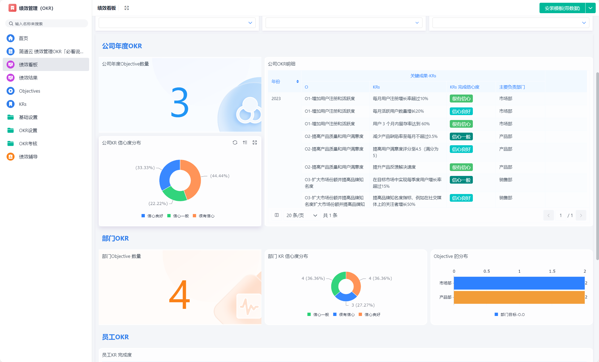Click the sort icon on 公司KR信心度分布 chart
599x362 pixels.
coord(245,142)
